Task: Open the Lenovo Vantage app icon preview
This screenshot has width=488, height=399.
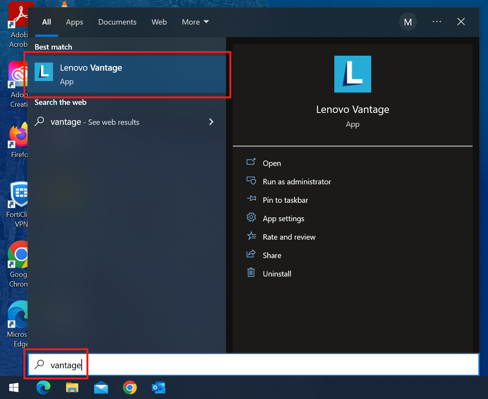Action: (x=352, y=74)
